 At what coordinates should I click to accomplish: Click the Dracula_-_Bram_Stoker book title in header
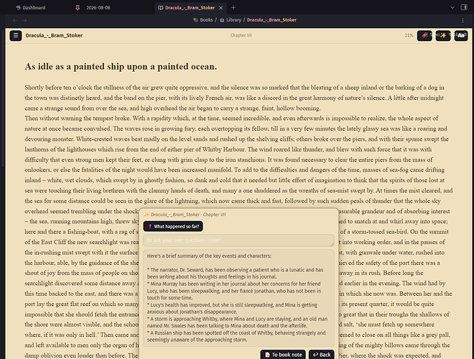coord(54,35)
